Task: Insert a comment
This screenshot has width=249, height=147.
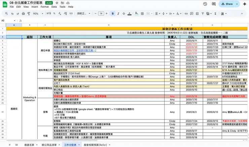Action: pyautogui.click(x=192, y=14)
